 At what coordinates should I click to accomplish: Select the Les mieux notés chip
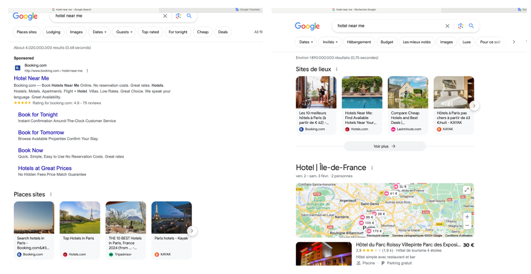point(416,42)
